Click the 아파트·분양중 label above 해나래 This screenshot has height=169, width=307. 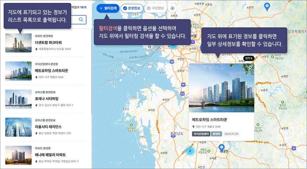[43, 149]
